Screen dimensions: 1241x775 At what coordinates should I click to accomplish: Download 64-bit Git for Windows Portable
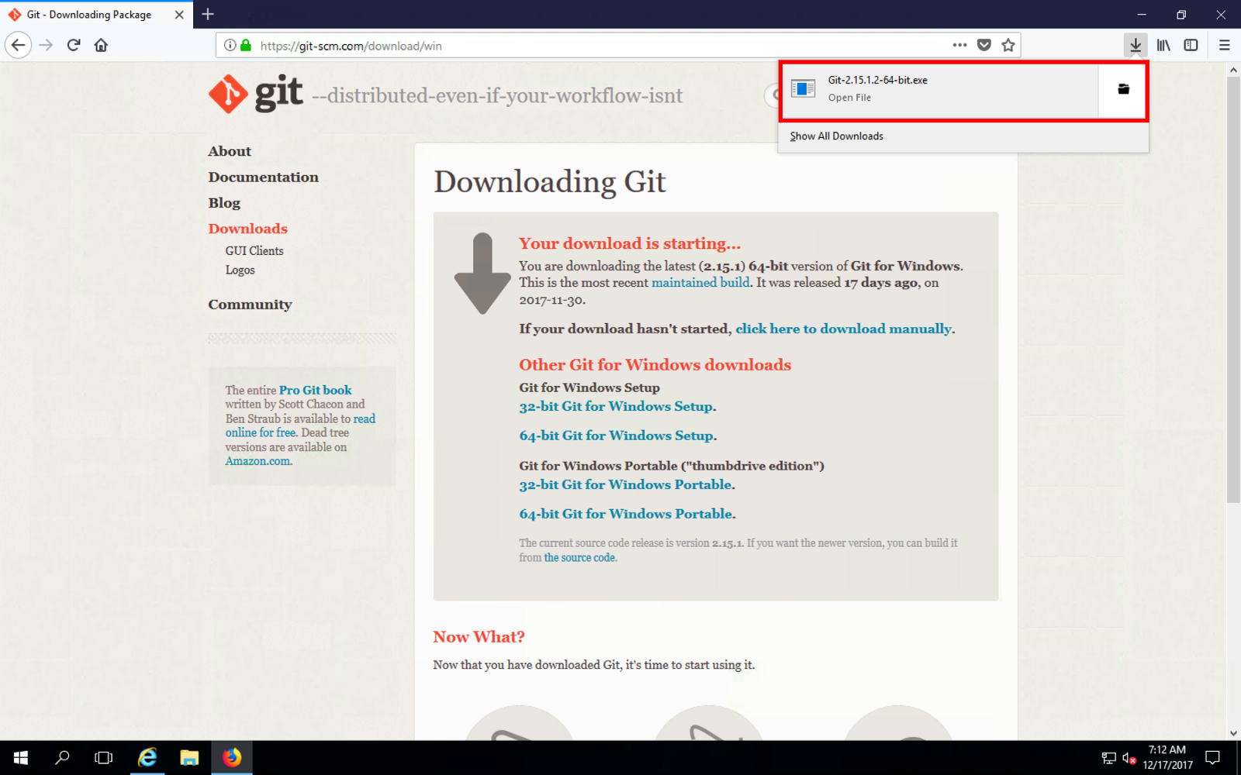626,514
